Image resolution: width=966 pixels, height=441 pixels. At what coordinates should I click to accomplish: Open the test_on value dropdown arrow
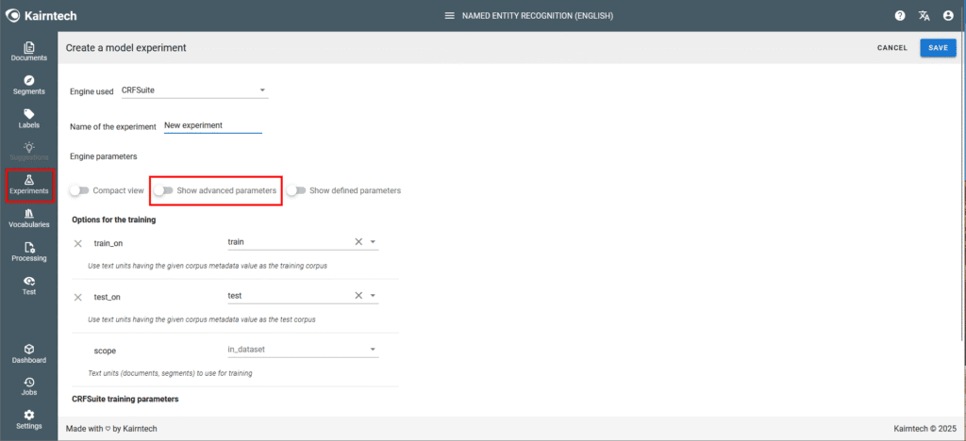click(374, 296)
